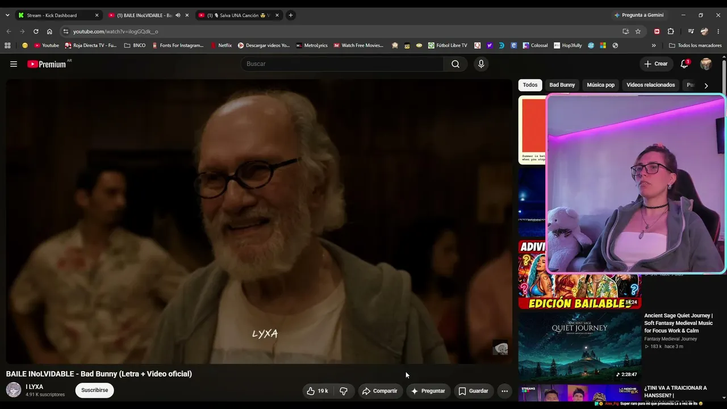This screenshot has height=409, width=727.
Task: Open the YouTube account avatar menu
Action: 706,64
